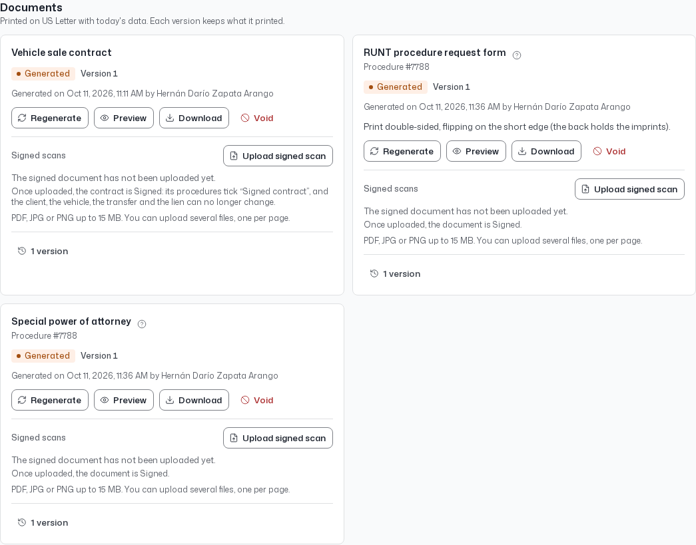Void the Vehicle sale contract
Image resolution: width=696 pixels, height=545 pixels.
click(x=257, y=118)
